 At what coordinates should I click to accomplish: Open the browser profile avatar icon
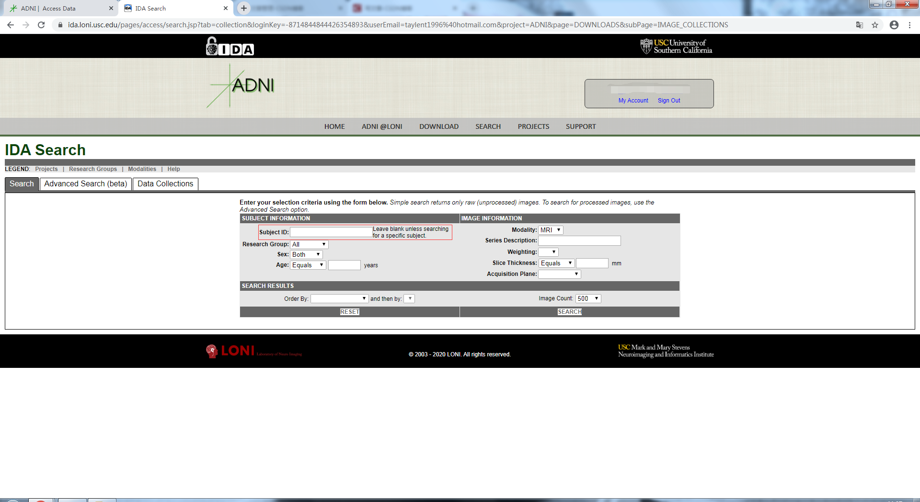pyautogui.click(x=894, y=25)
